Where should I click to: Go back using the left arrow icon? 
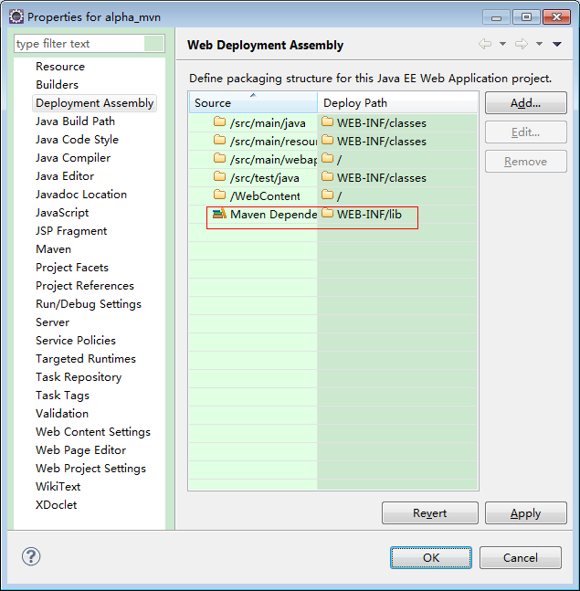pos(485,44)
